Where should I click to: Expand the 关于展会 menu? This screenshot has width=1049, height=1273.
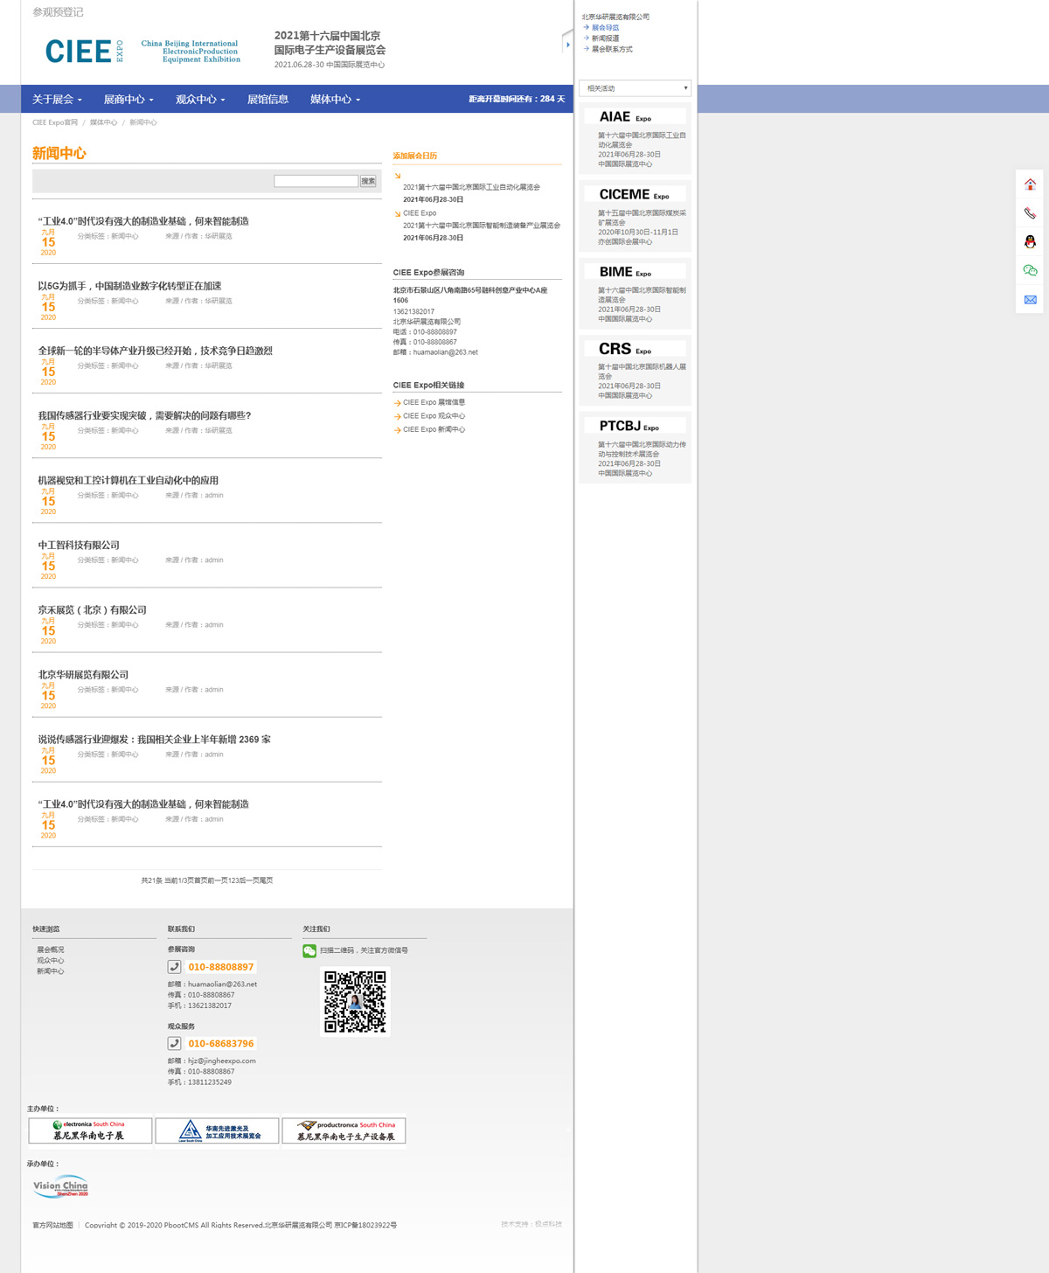(57, 100)
